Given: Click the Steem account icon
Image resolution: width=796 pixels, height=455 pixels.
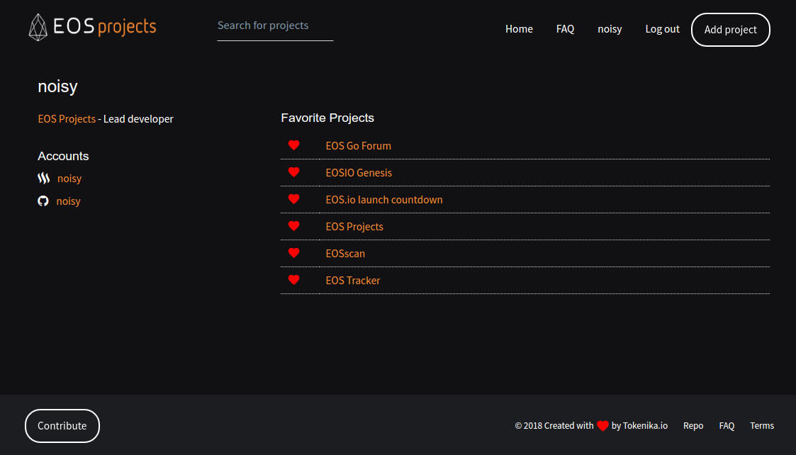Looking at the screenshot, I should coord(44,178).
